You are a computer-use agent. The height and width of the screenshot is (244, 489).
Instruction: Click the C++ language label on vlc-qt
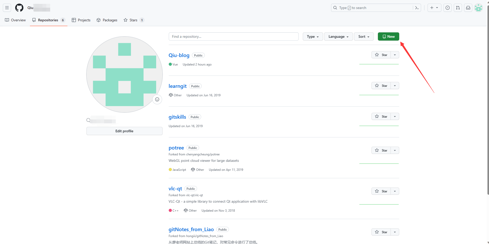tap(174, 211)
